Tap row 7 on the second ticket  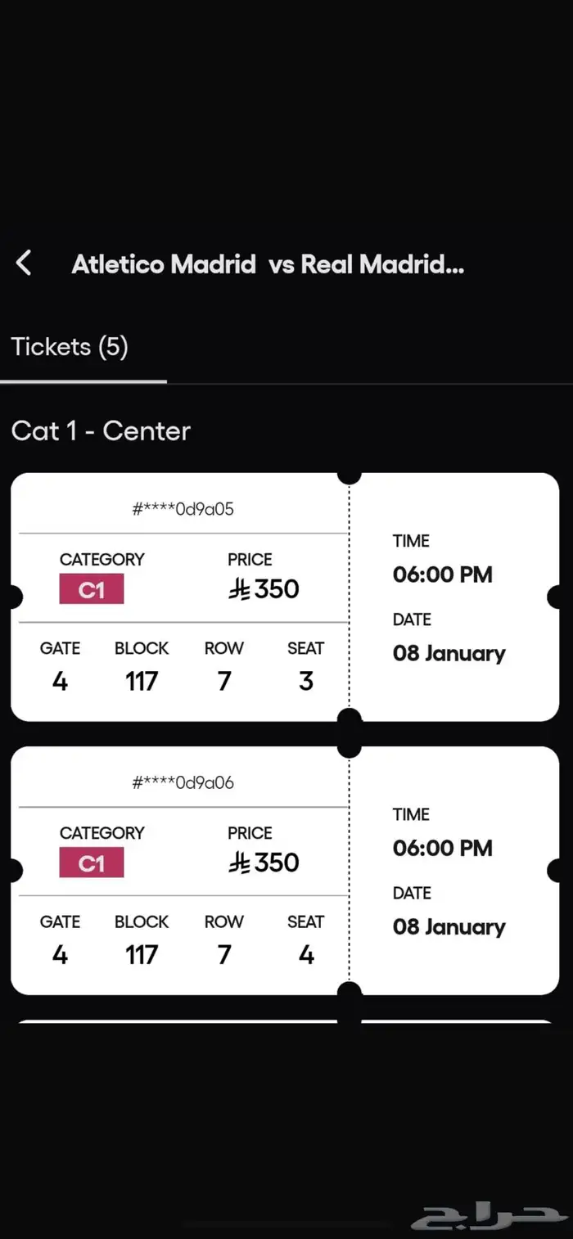click(x=224, y=954)
